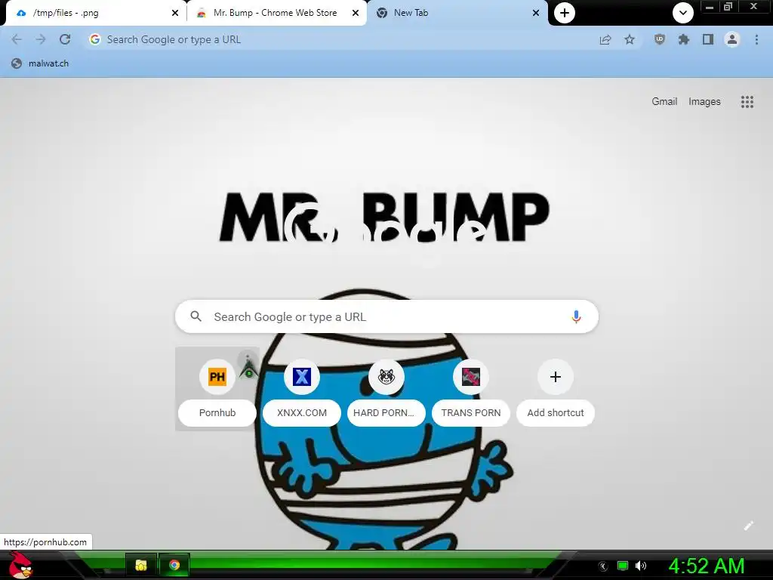Click the Add shortcut label

(555, 413)
